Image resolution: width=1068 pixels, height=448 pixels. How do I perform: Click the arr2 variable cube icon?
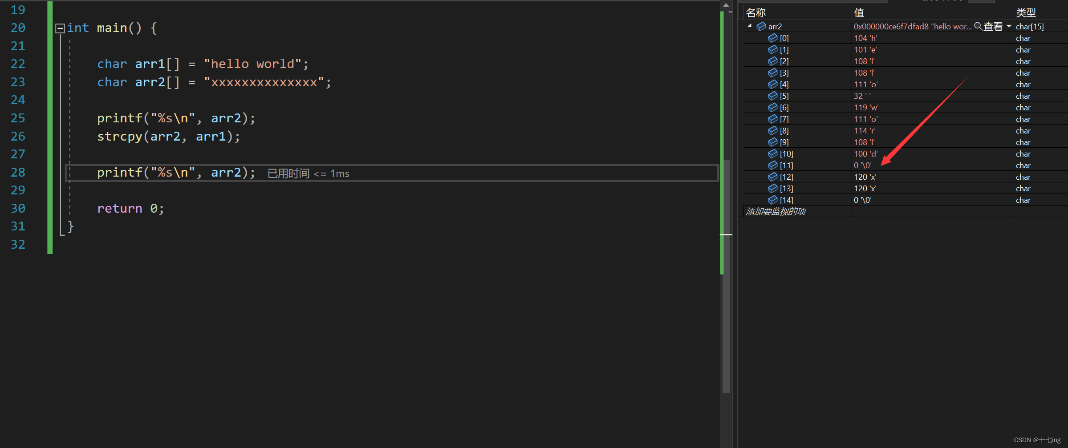[x=761, y=27]
